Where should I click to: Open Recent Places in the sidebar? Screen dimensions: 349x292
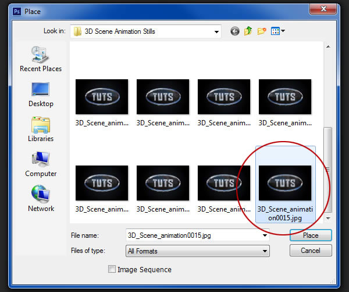click(41, 59)
